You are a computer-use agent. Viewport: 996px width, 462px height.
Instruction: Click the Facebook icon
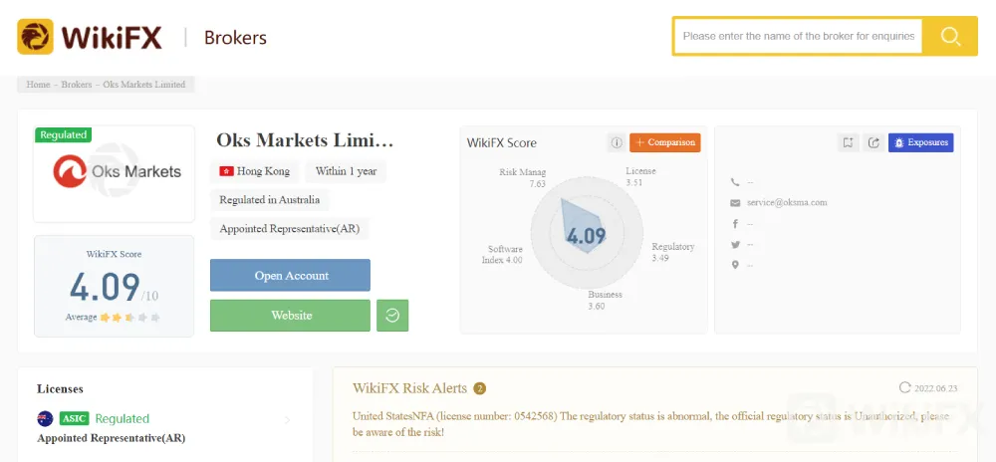click(x=735, y=224)
